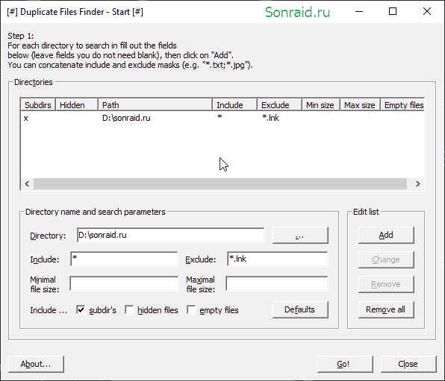Viewport: 445px width, 381px height.
Task: Tick the hidden files checkbox
Action: pos(129,309)
